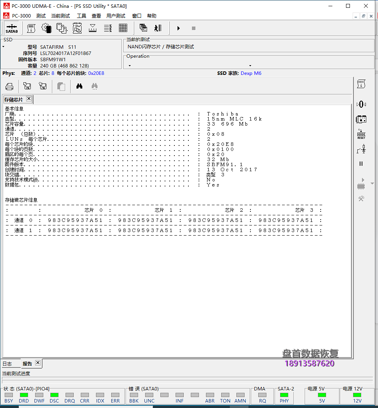Click the 5V power indicator
Viewport: 378px width, 408px height.
[x=322, y=395]
